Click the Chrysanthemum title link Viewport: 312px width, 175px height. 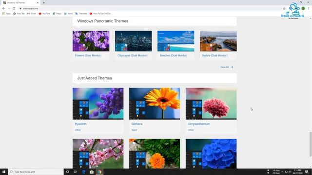[199, 124]
